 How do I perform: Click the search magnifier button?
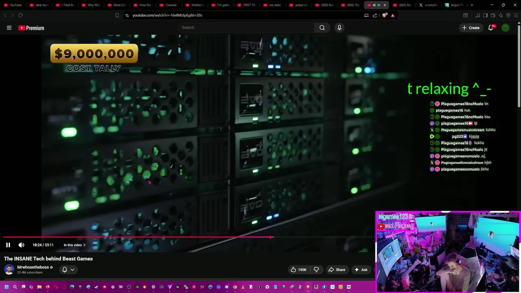click(x=322, y=28)
